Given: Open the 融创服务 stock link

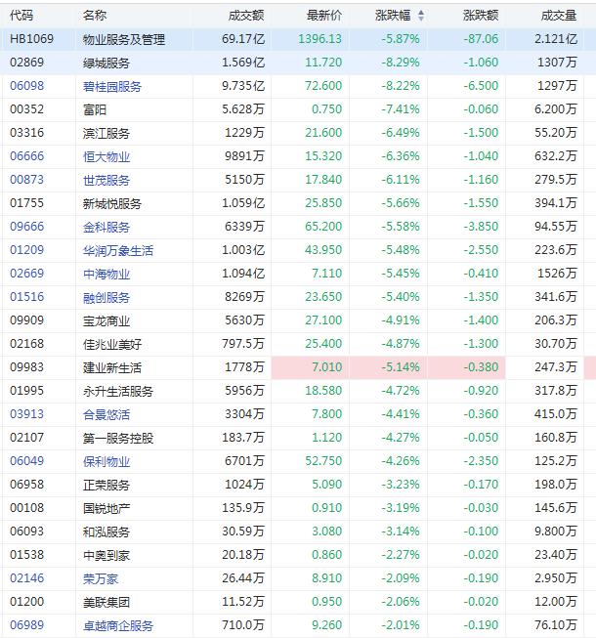Looking at the screenshot, I should click(x=106, y=297).
